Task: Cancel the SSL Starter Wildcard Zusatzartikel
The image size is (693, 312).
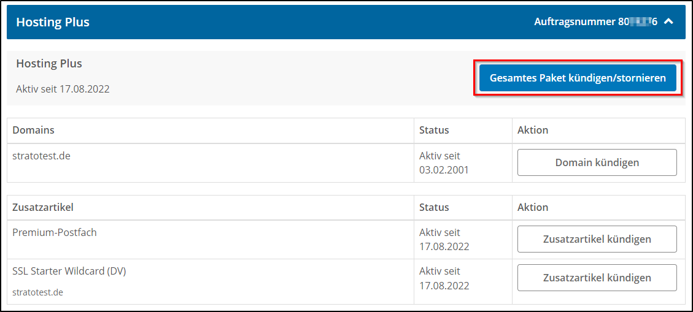Action: tap(597, 278)
